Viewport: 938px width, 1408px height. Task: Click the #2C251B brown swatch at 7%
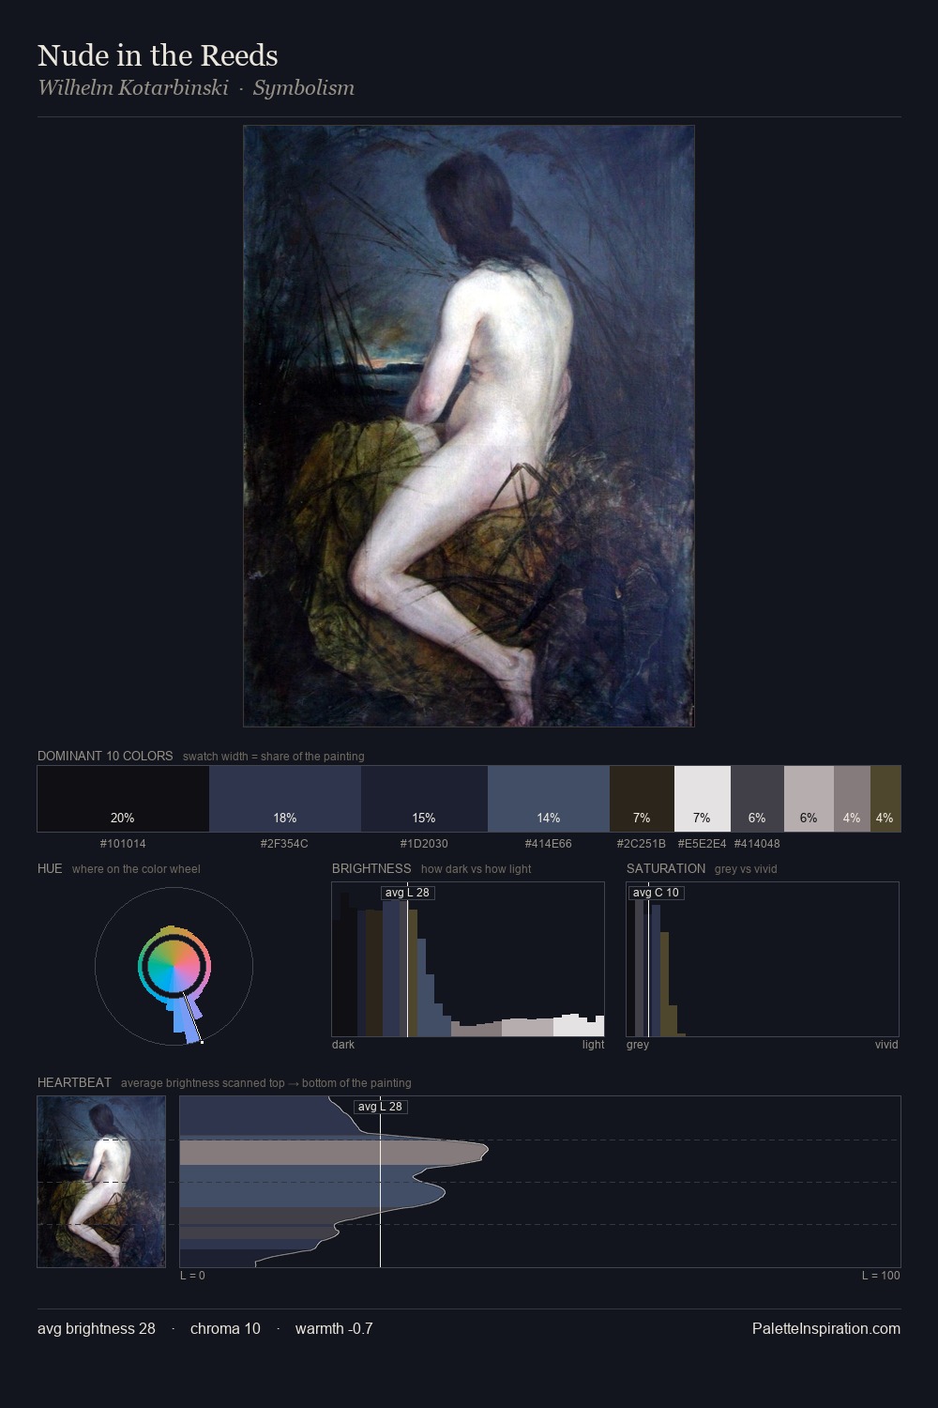tap(642, 799)
